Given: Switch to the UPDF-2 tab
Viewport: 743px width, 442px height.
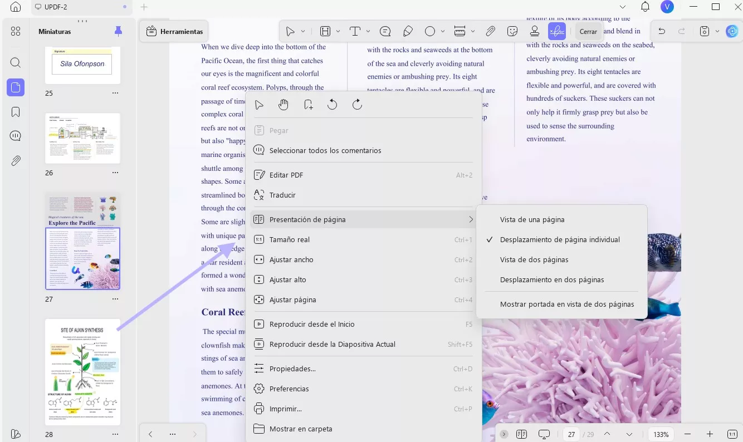Looking at the screenshot, I should [82, 7].
